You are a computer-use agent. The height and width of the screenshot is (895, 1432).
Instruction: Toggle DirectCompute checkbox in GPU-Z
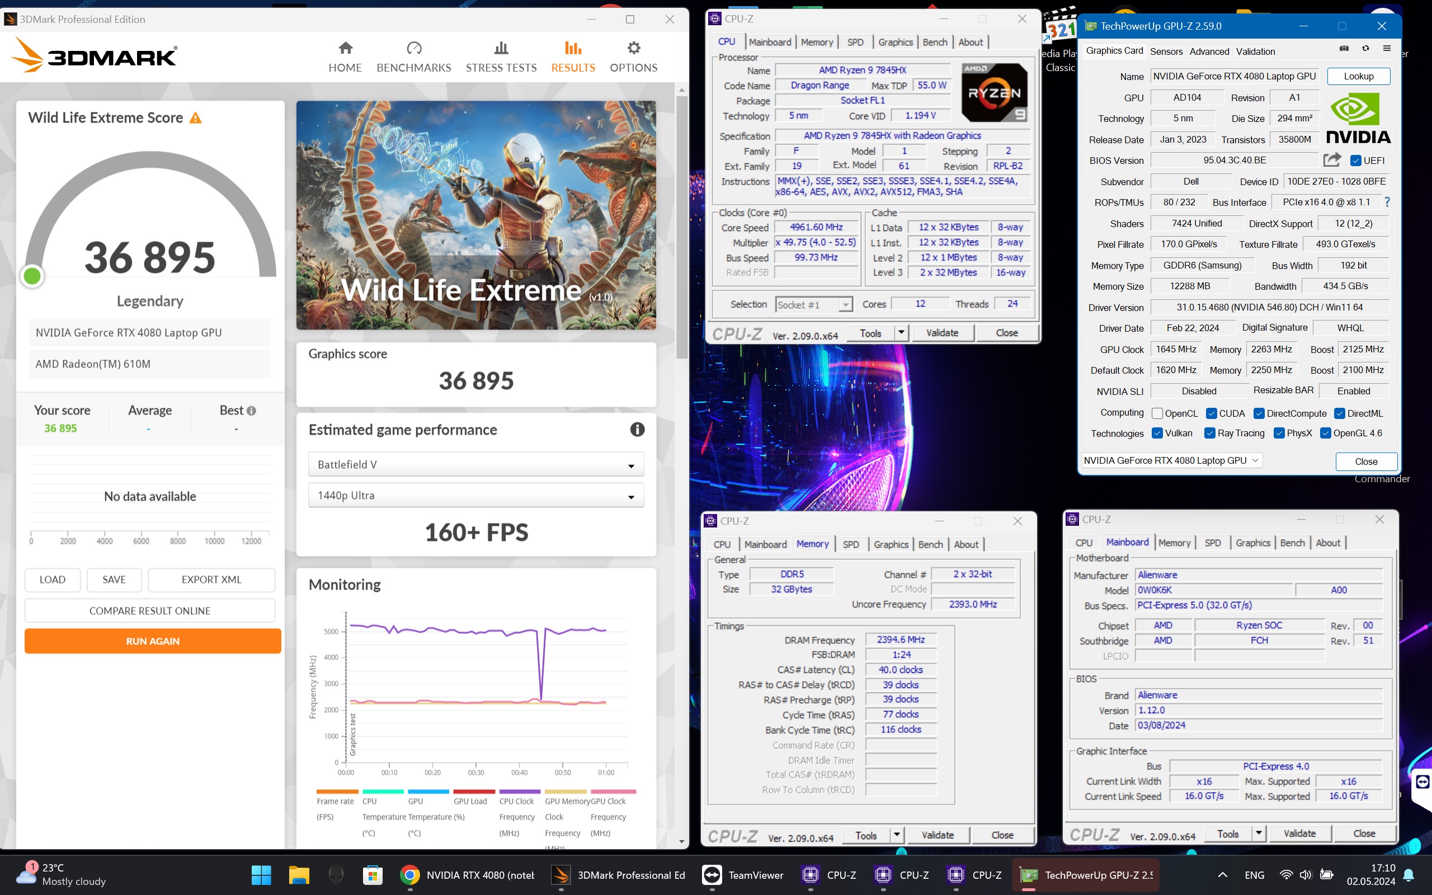[x=1259, y=413]
